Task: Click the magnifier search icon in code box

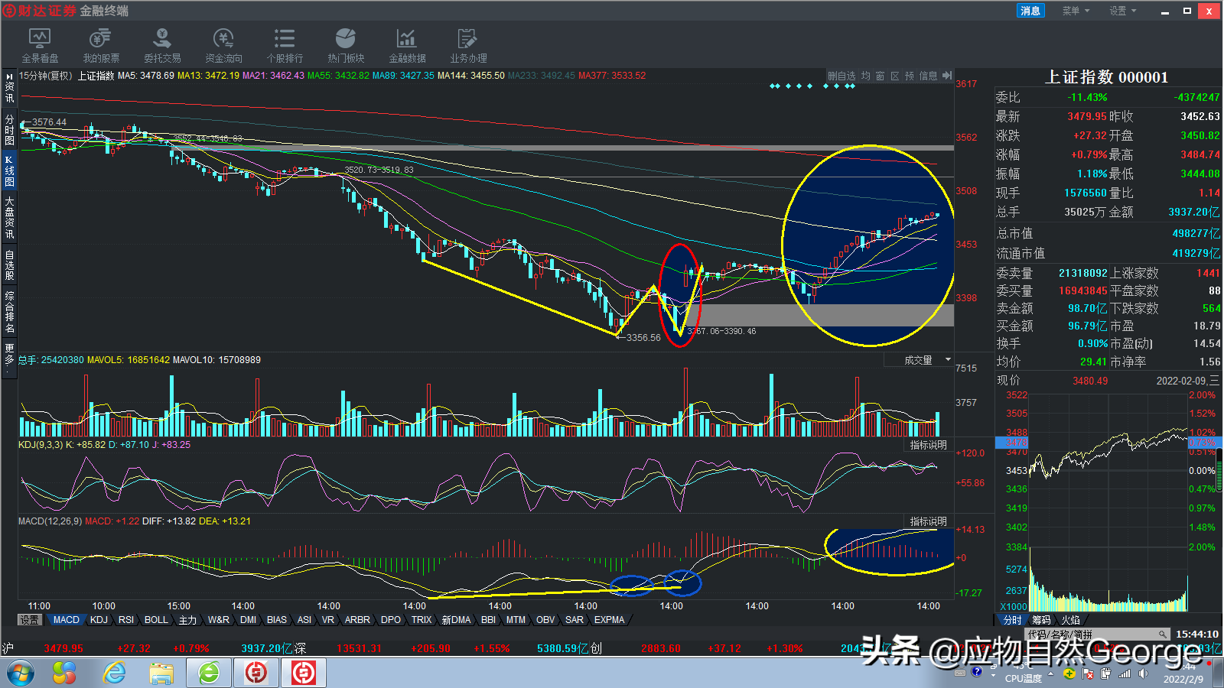Action: 1162,634
